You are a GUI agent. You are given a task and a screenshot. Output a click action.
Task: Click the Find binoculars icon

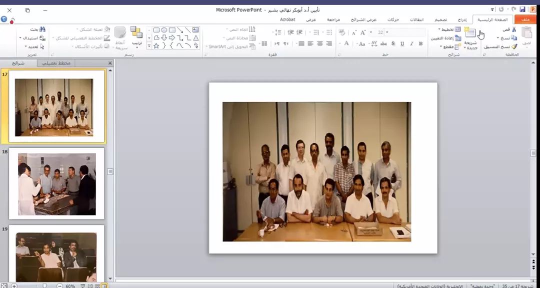click(x=42, y=29)
